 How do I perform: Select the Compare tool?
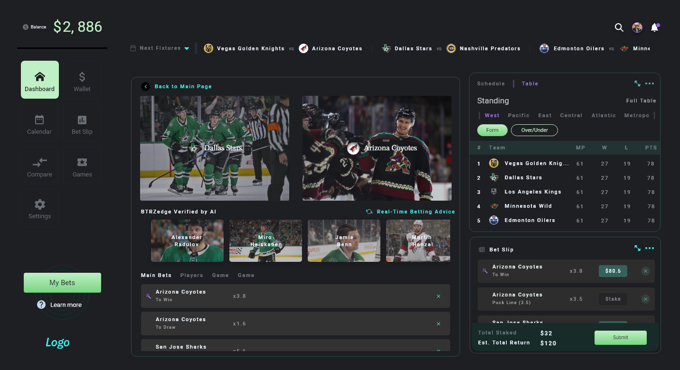pos(39,165)
